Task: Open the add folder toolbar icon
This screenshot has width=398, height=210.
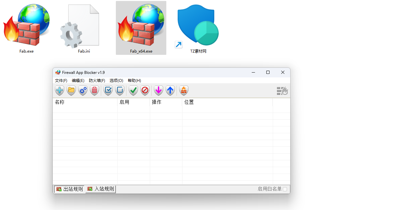Action: pos(71,91)
